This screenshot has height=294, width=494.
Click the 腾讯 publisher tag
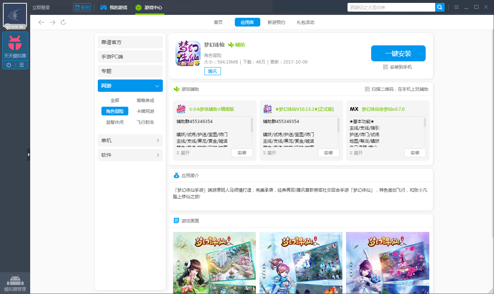point(212,72)
